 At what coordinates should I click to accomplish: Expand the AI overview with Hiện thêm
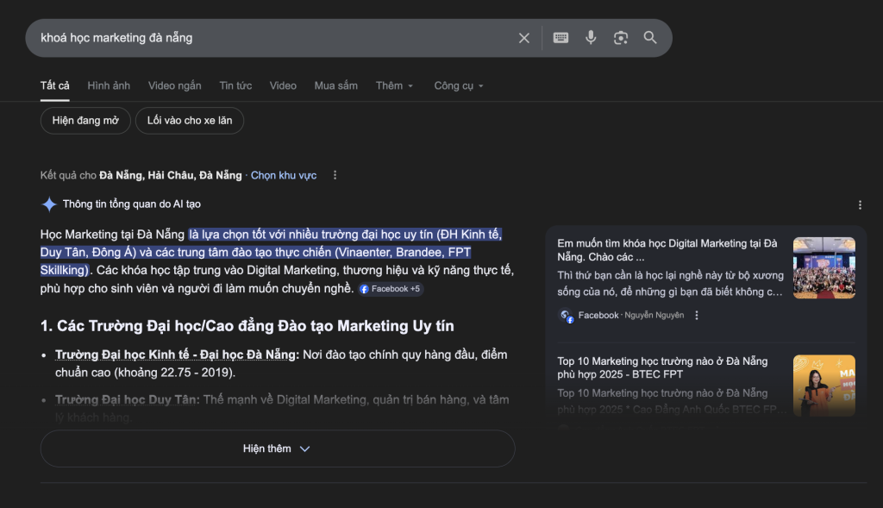pos(278,448)
